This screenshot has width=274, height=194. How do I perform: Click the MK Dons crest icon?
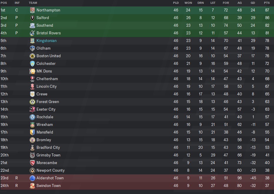[x=32, y=71]
